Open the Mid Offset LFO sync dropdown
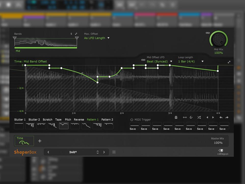This screenshot has height=184, width=245. tap(159, 61)
